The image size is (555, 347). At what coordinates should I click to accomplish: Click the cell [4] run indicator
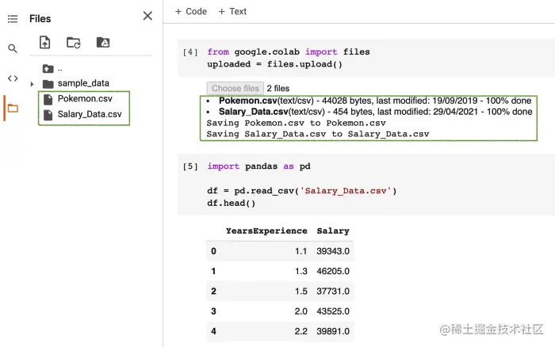190,52
